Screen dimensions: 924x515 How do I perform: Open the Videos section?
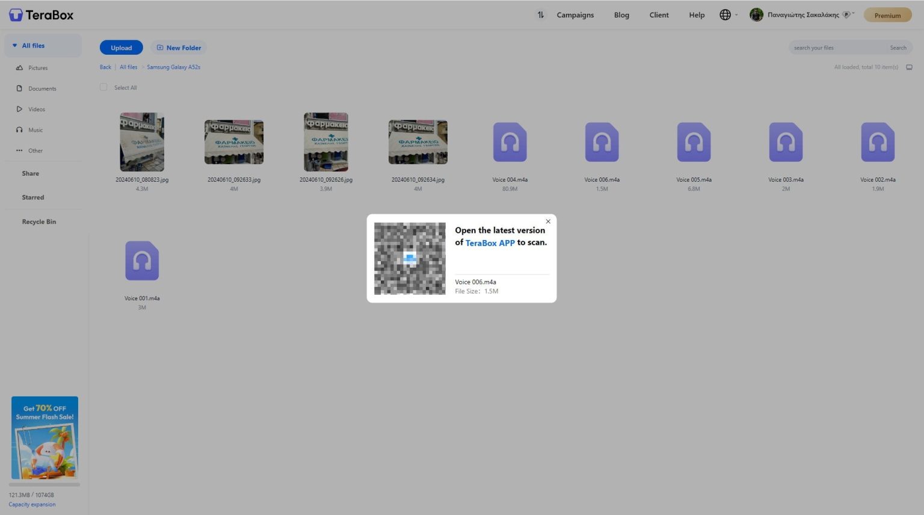[37, 109]
